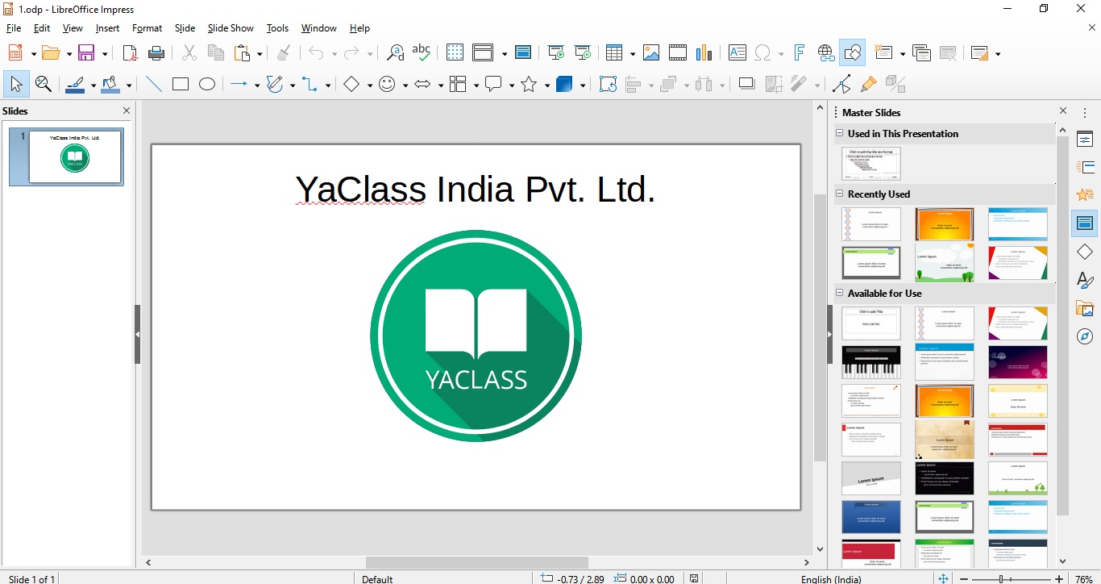Image resolution: width=1101 pixels, height=584 pixels.
Task: Click the Spelling check icon
Action: [421, 53]
